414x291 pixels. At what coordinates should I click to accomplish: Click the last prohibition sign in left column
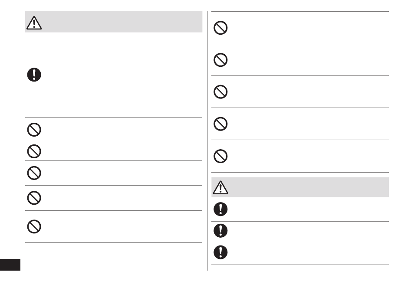pos(34,226)
